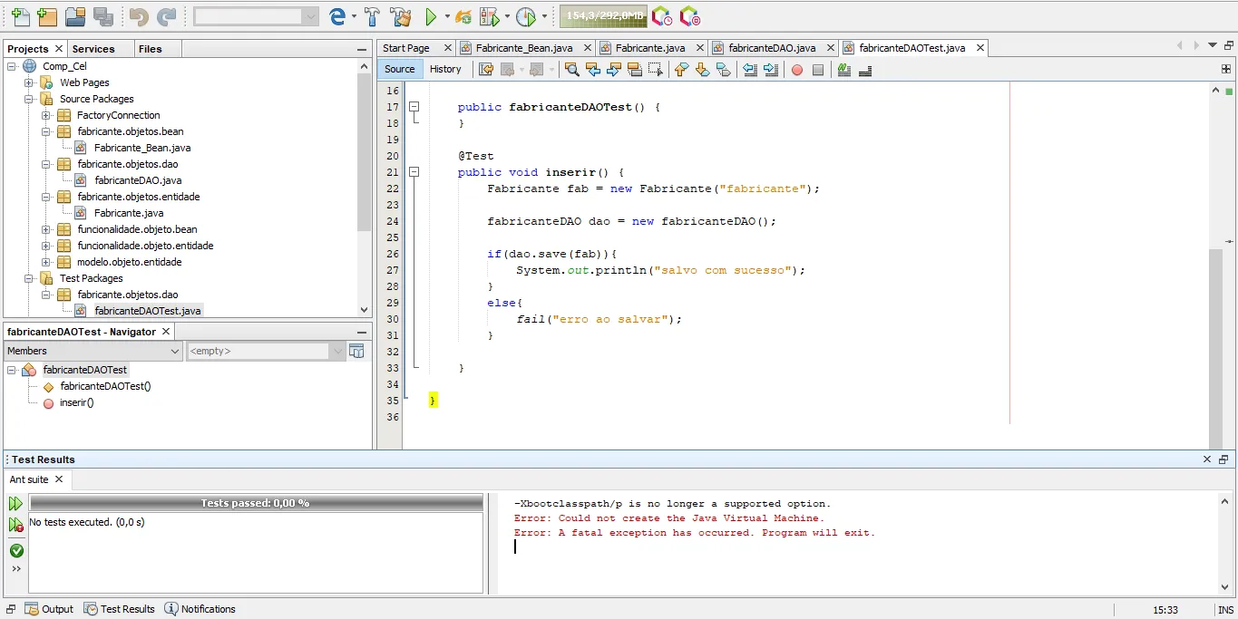Screen dimensions: 1238x619
Task: Select the Clean and Build icon
Action: click(x=402, y=15)
